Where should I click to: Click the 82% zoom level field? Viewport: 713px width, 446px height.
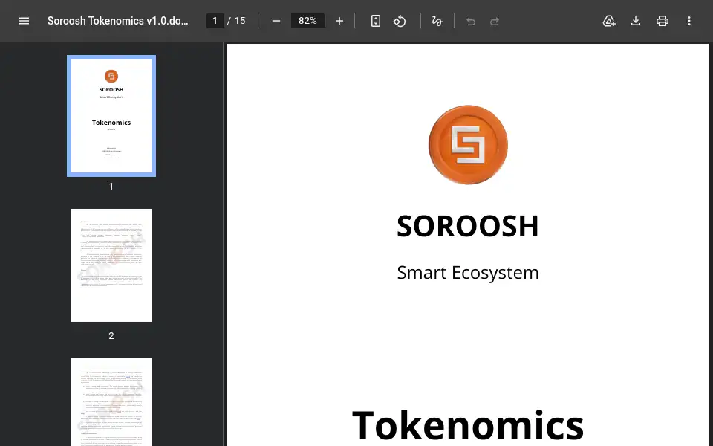tap(307, 21)
